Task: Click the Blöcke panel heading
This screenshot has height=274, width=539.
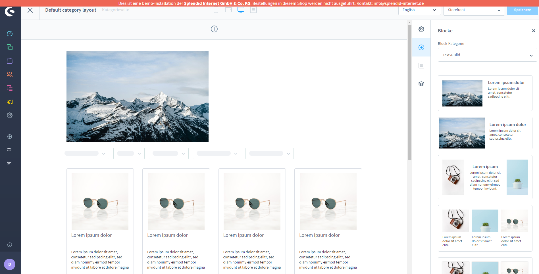Action: (445, 31)
